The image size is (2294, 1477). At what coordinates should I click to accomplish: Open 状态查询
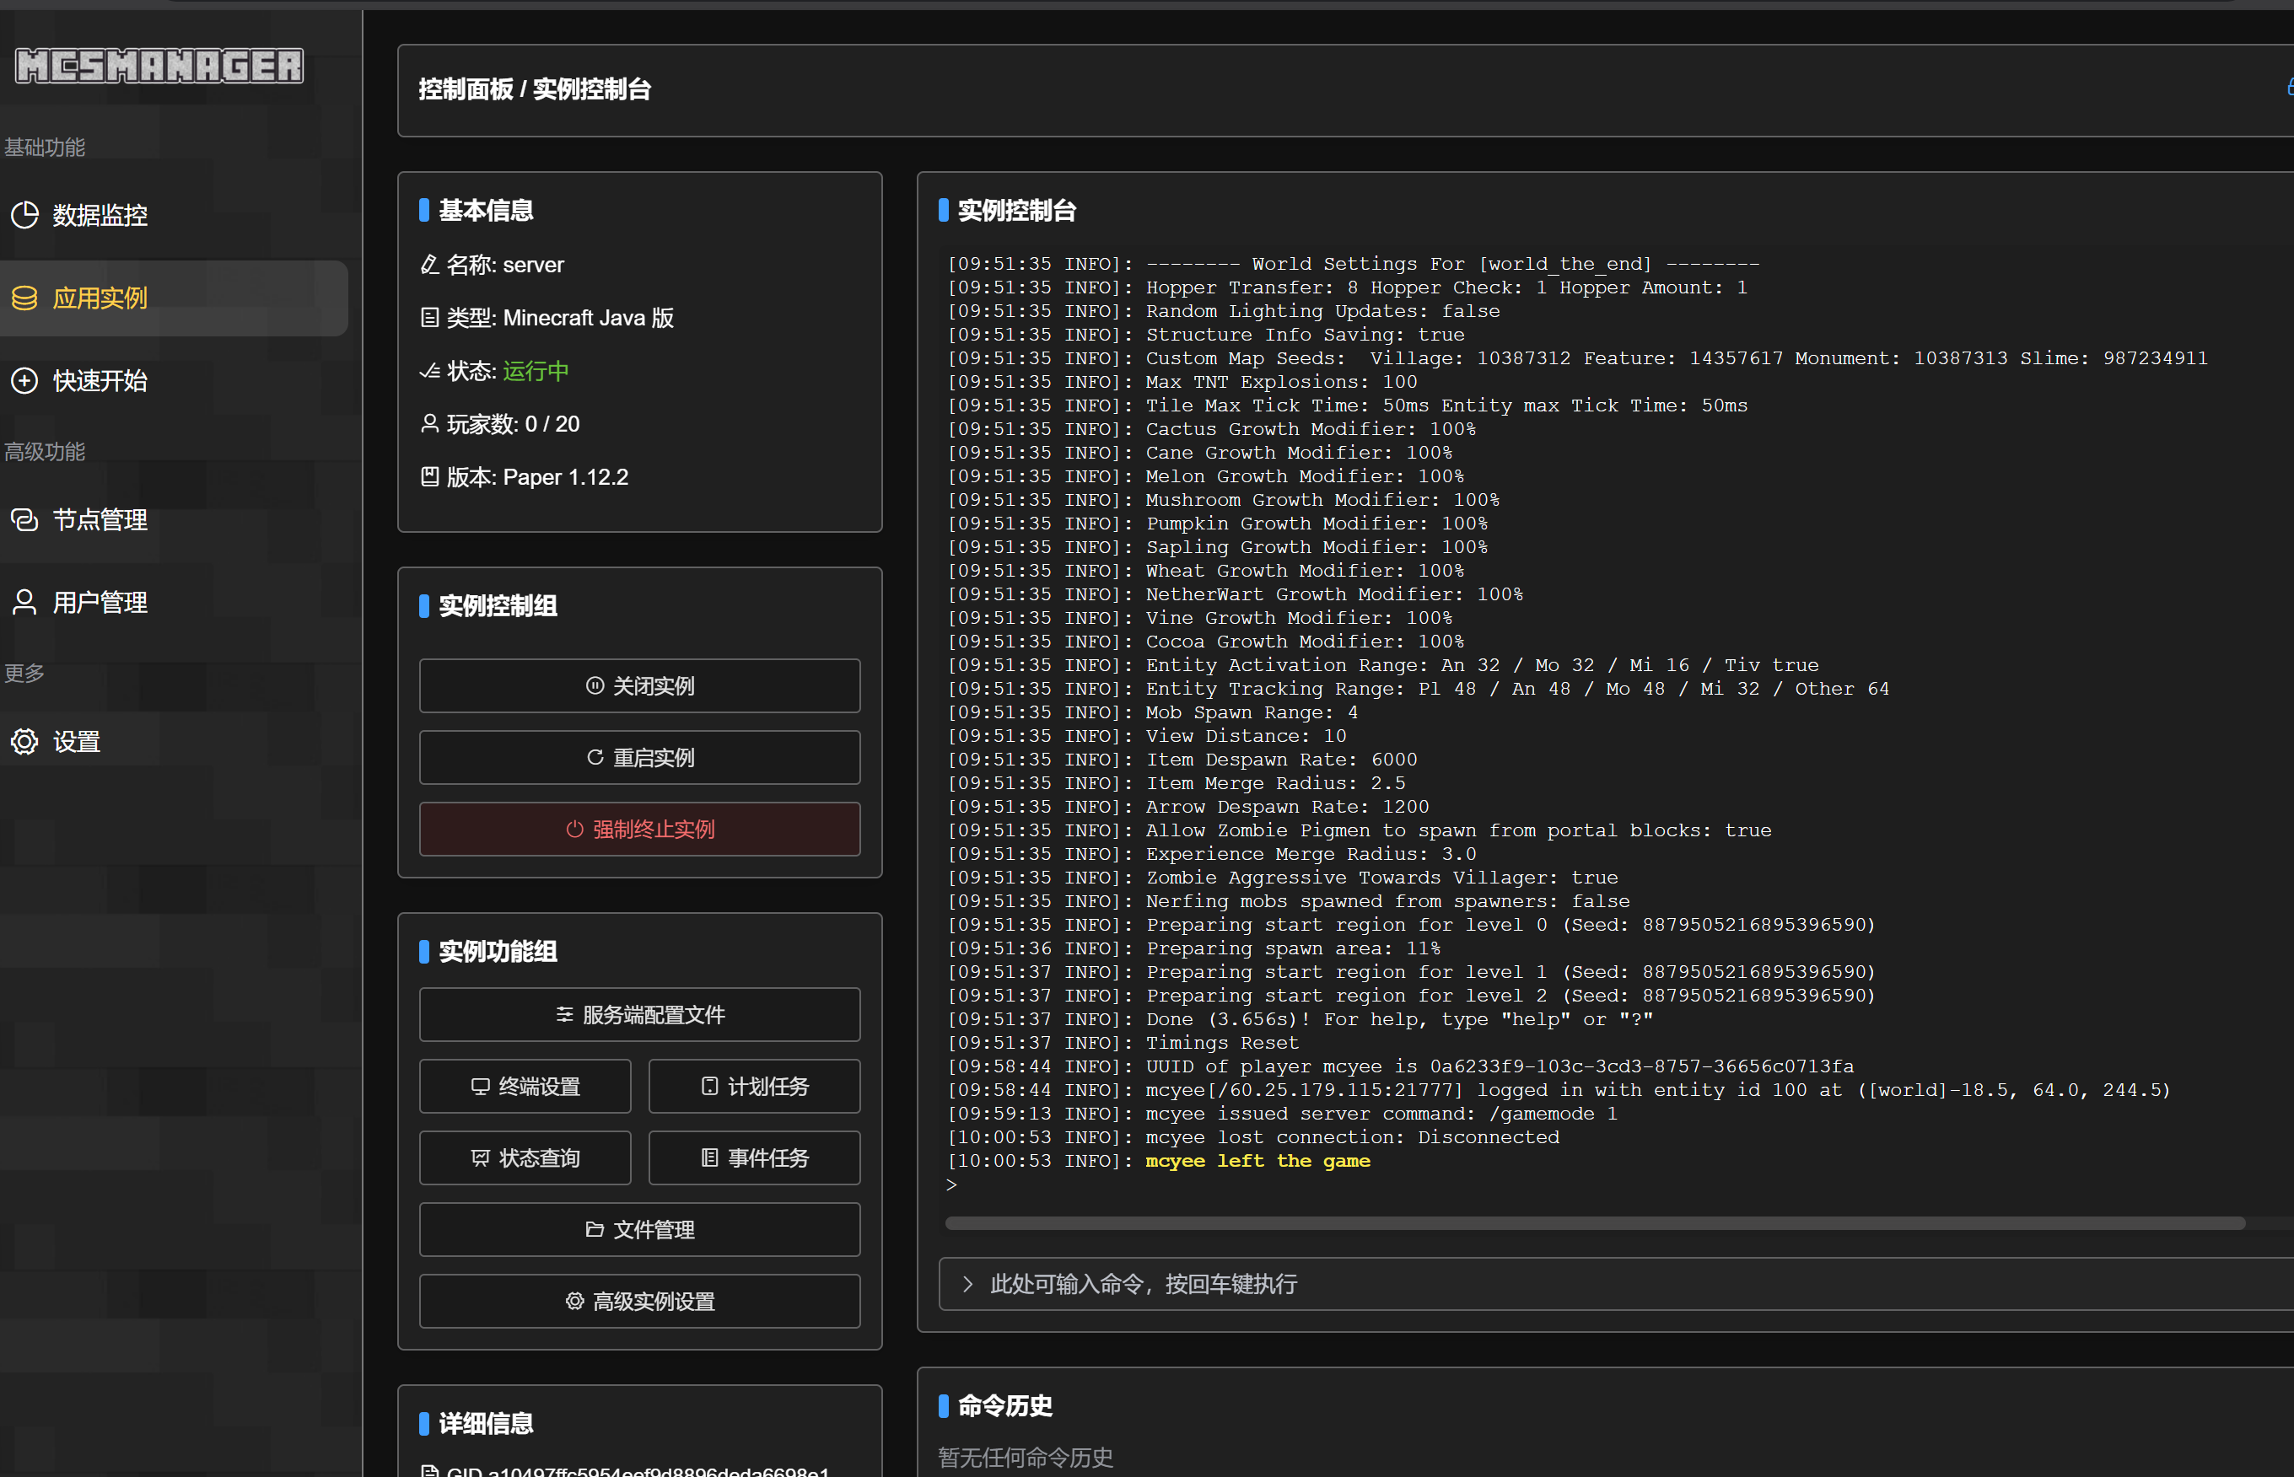pos(525,1158)
